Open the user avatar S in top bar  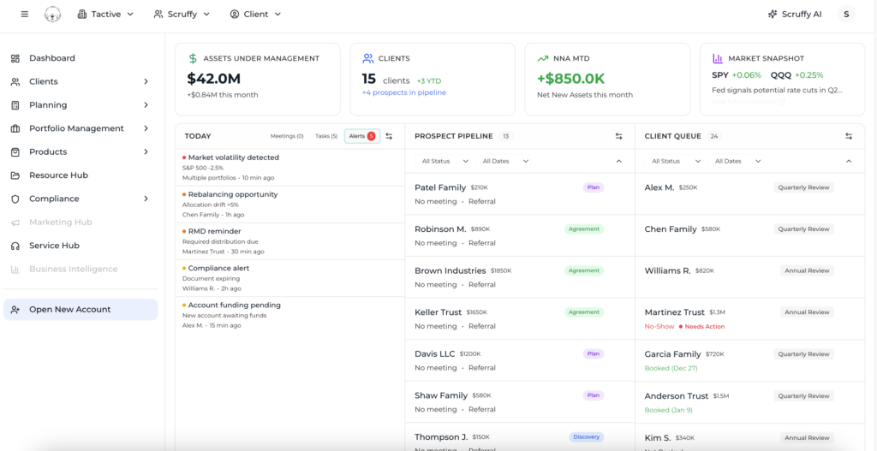point(846,15)
